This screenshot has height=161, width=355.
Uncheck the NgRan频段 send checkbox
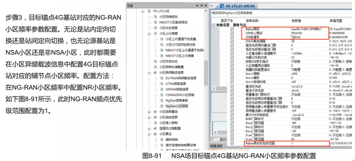point(232,29)
